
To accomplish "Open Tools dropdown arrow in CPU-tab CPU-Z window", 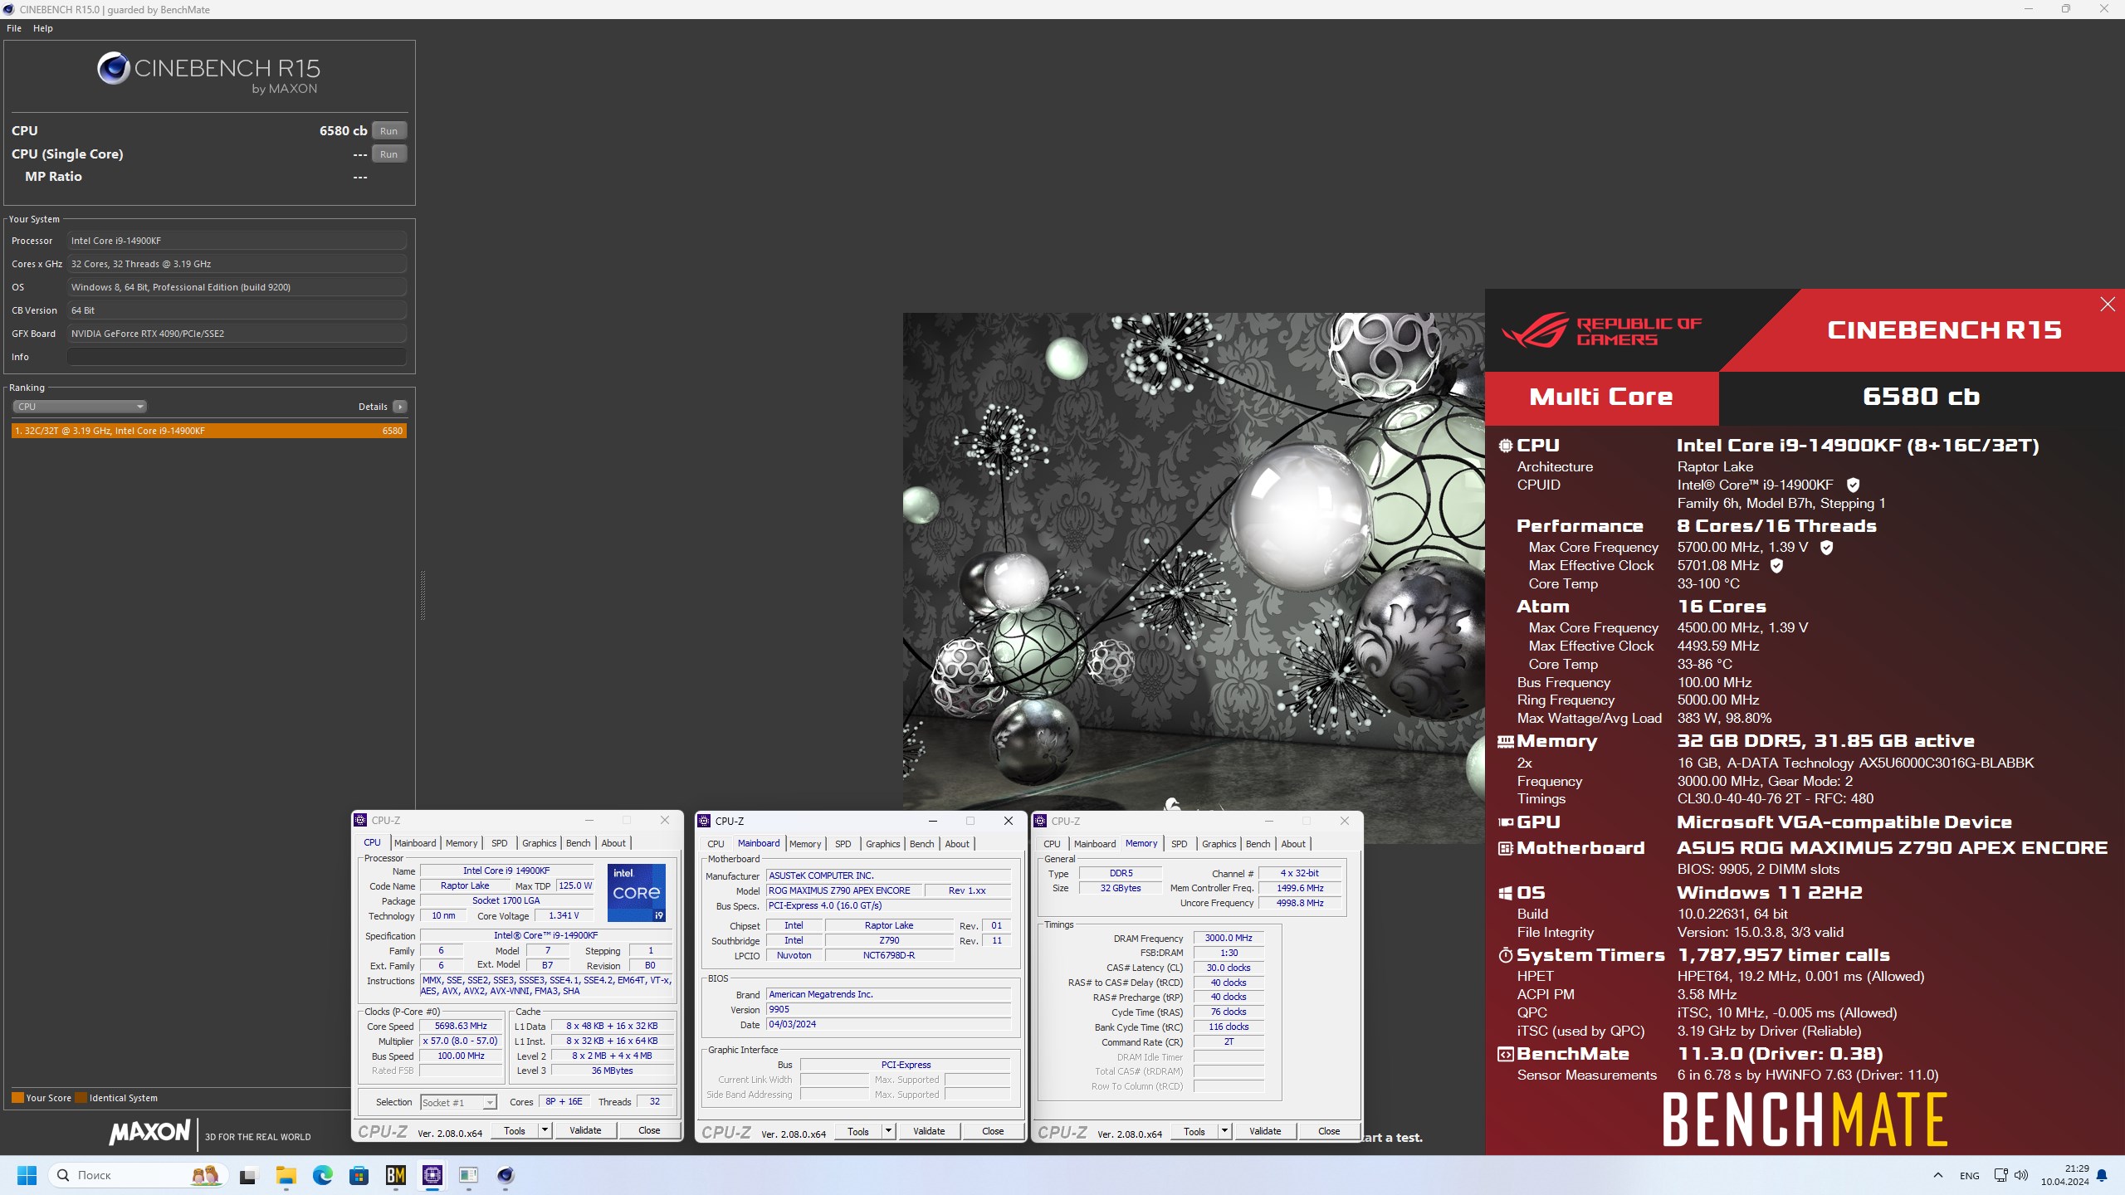I will (x=545, y=1130).
